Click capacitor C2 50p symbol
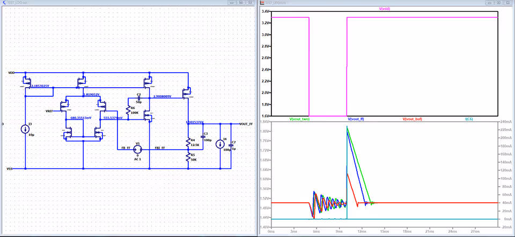This screenshot has width=515, height=237. tap(138, 98)
